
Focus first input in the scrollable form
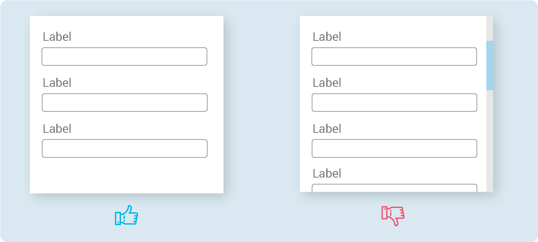coord(394,56)
